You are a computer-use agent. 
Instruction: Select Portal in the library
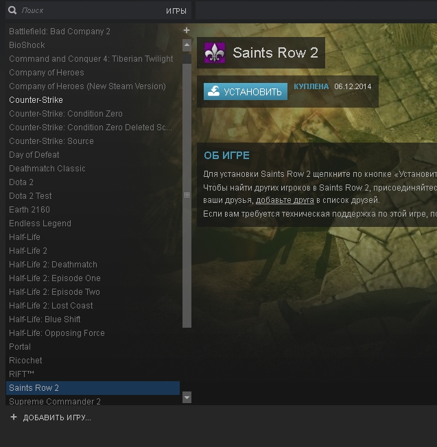(93, 346)
